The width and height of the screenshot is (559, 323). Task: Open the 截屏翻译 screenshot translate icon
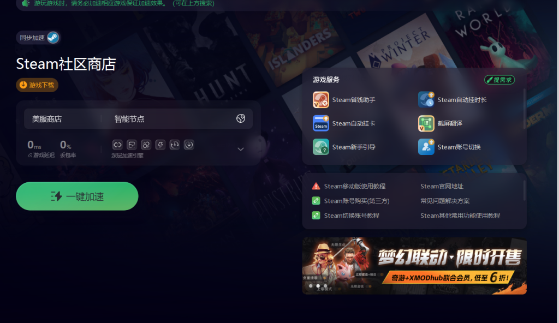[426, 123]
